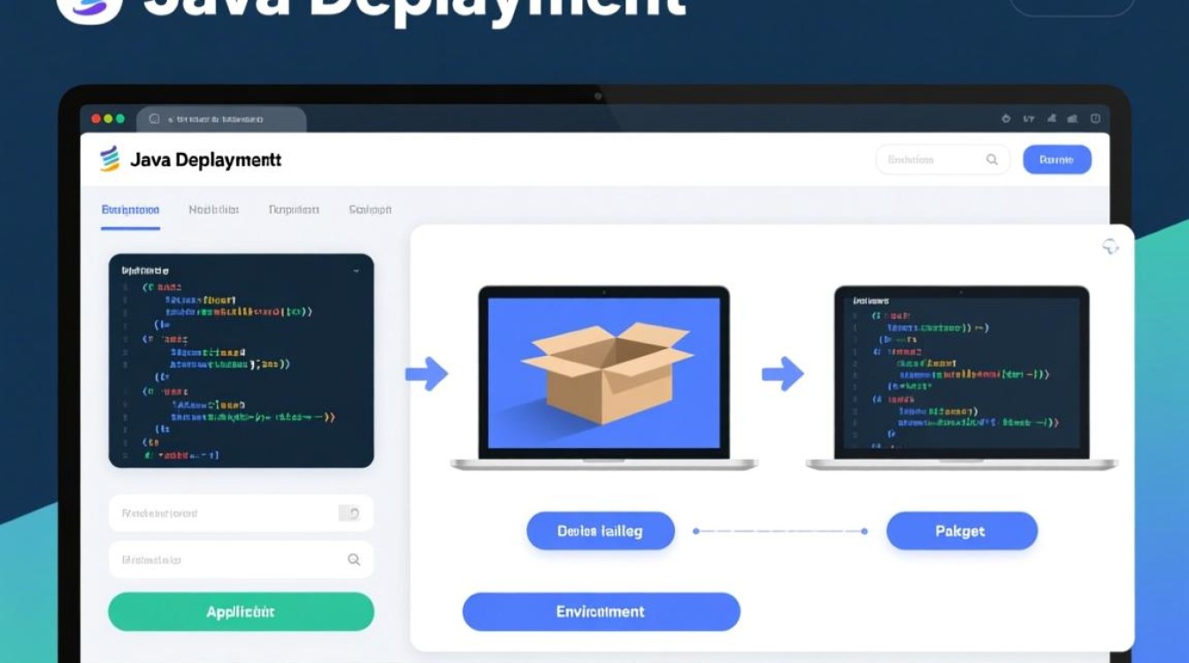Click the magnifier in the lower left input field
The image size is (1189, 663).
coord(354,560)
